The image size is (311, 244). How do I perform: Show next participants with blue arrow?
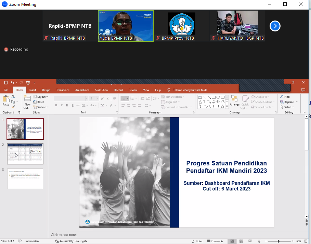275,26
